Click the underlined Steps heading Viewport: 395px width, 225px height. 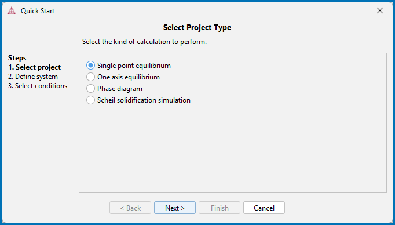click(17, 58)
